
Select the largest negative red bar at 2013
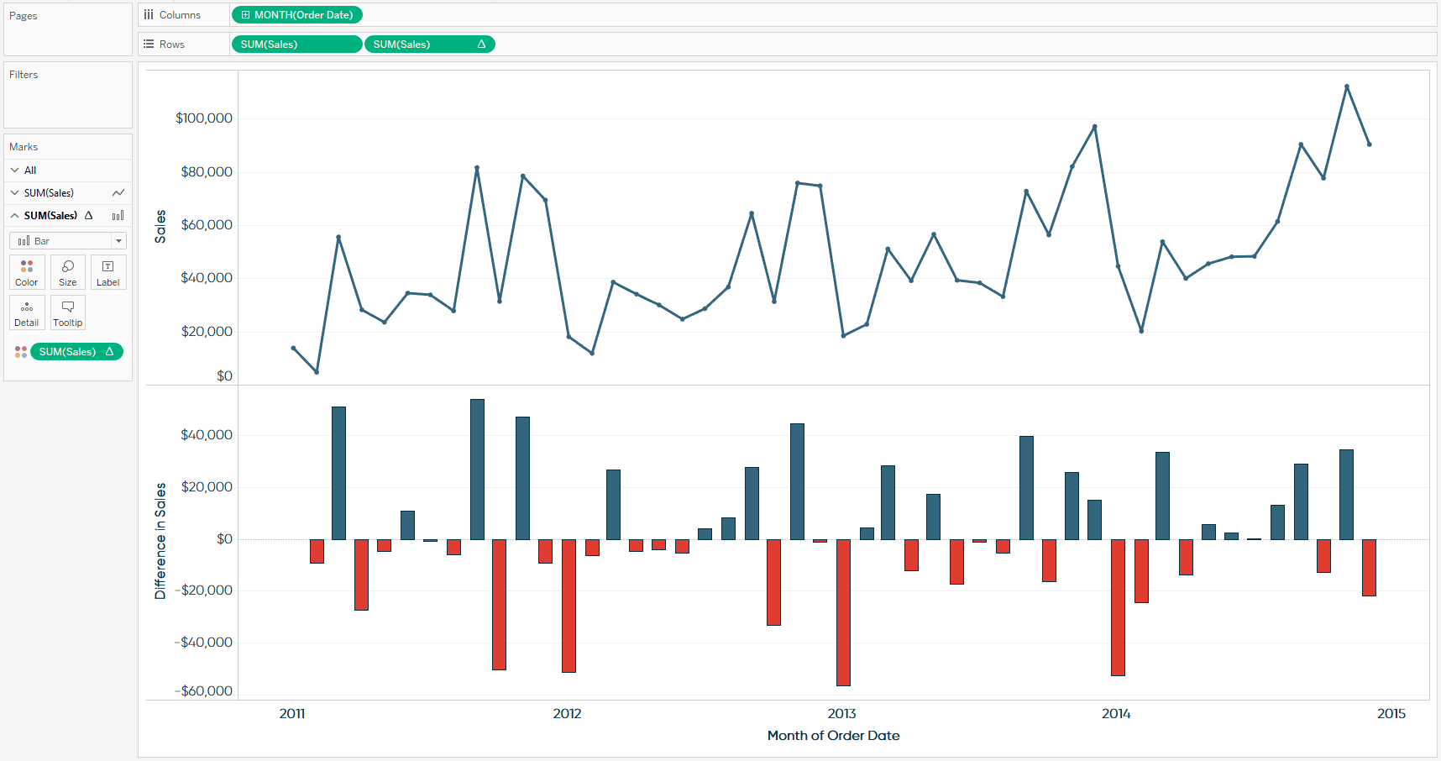click(x=843, y=612)
